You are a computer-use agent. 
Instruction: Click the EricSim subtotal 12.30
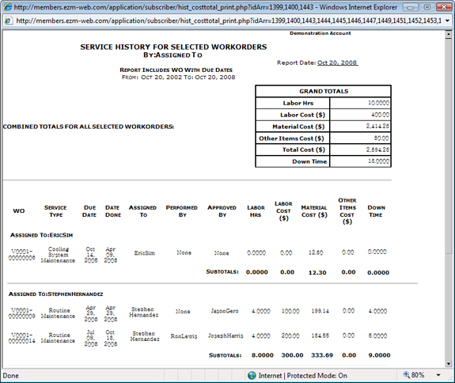coord(317,272)
